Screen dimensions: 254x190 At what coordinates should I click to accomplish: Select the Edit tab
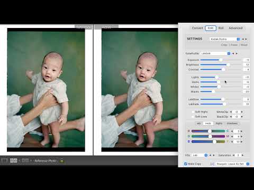pos(211,28)
